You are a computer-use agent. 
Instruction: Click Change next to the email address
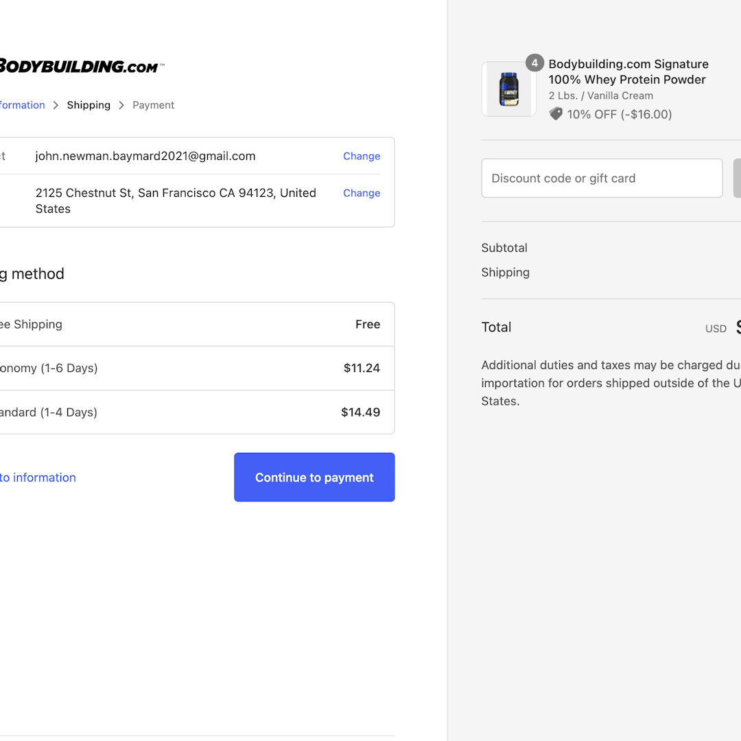[362, 156]
